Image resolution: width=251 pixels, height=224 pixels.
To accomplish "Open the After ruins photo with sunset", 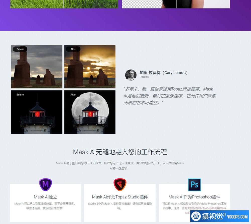I will pyautogui.click(x=90, y=66).
